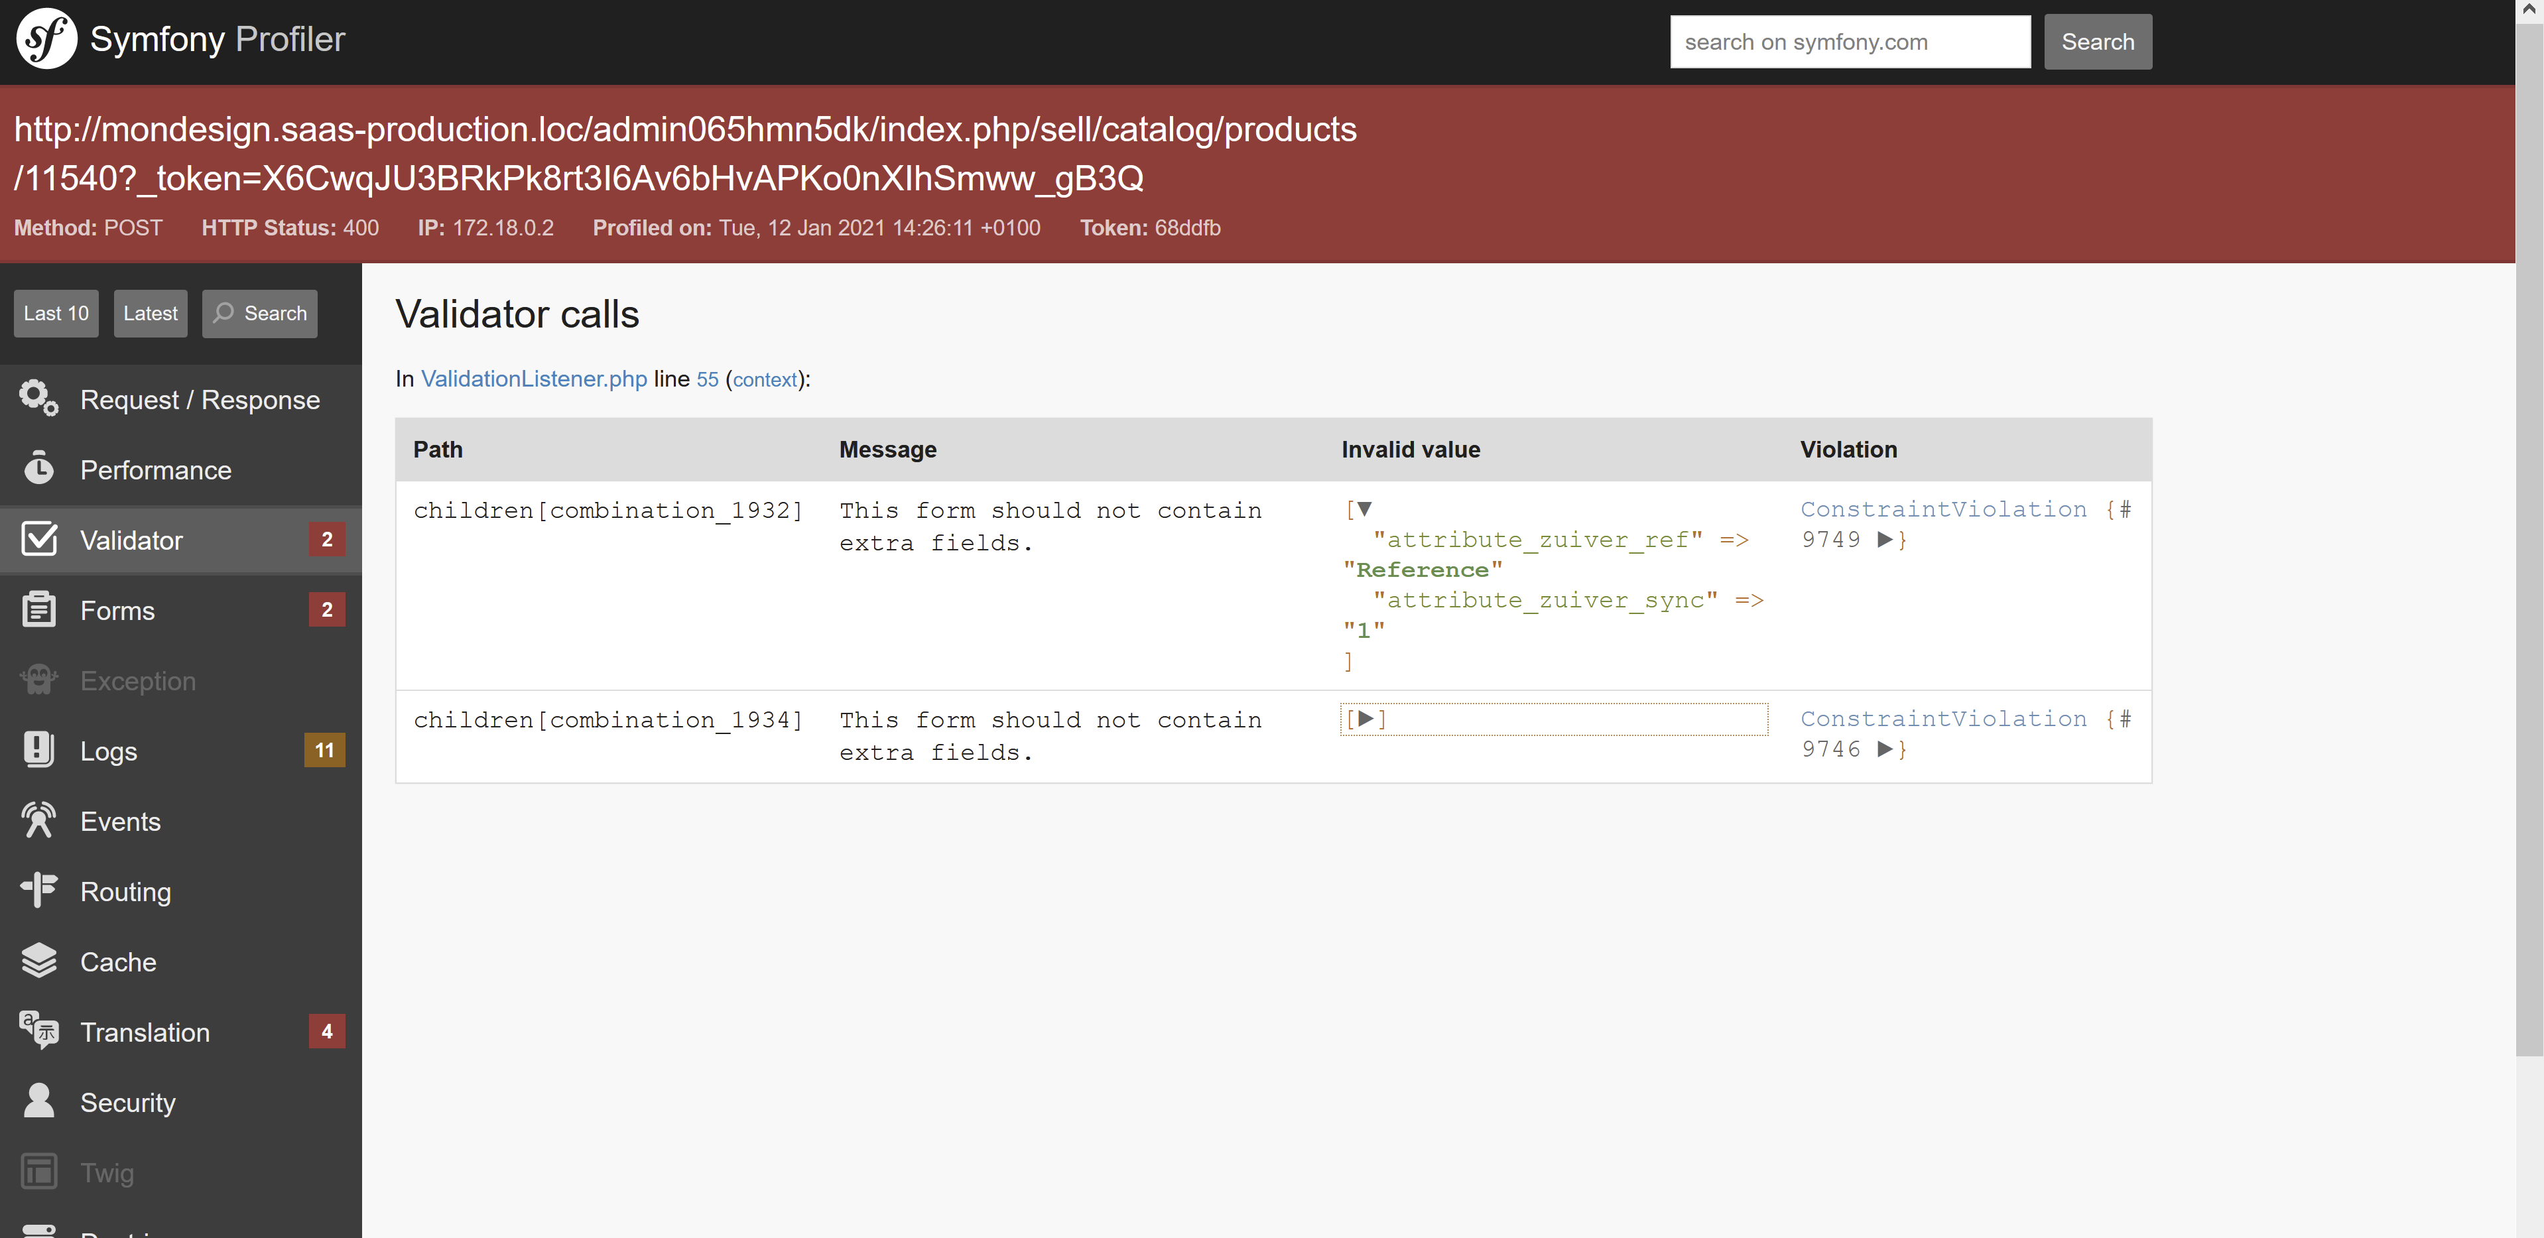Image resolution: width=2544 pixels, height=1238 pixels.
Task: Click the ConstraintViolation link in second row
Action: coord(1944,719)
